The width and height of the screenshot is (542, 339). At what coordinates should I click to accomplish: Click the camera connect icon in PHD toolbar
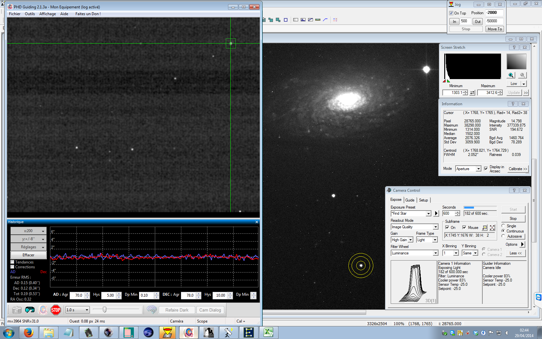(x=16, y=310)
